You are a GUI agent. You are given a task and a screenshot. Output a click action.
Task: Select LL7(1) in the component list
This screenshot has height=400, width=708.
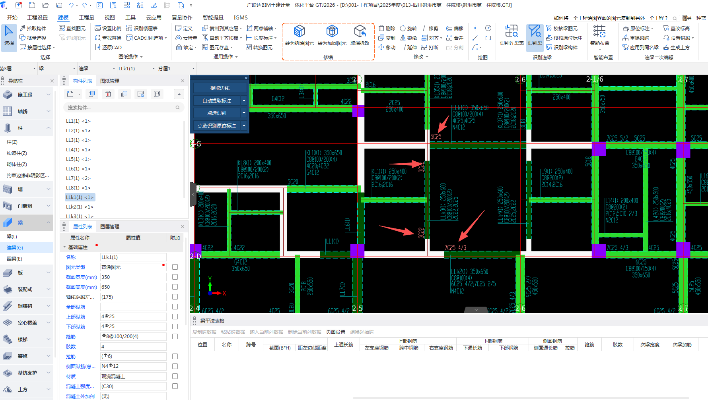(x=78, y=178)
